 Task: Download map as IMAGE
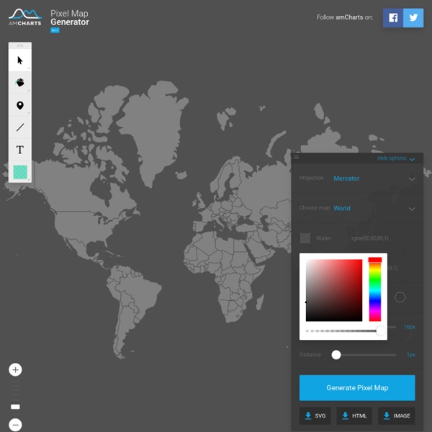[x=397, y=415]
